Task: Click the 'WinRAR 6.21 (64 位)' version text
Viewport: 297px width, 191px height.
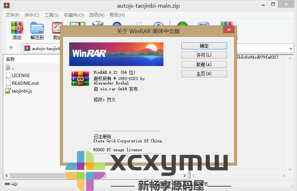Action: [114, 72]
